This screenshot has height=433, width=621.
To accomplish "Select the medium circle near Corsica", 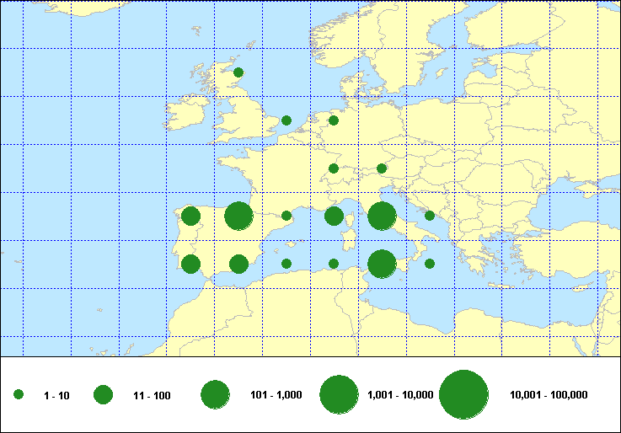I will point(334,216).
